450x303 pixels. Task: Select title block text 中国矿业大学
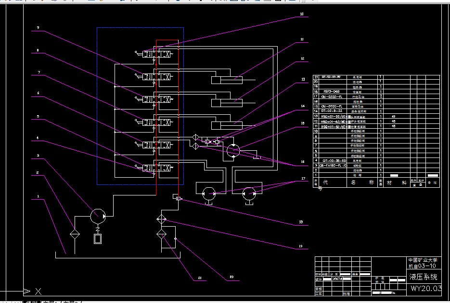tap(423, 260)
